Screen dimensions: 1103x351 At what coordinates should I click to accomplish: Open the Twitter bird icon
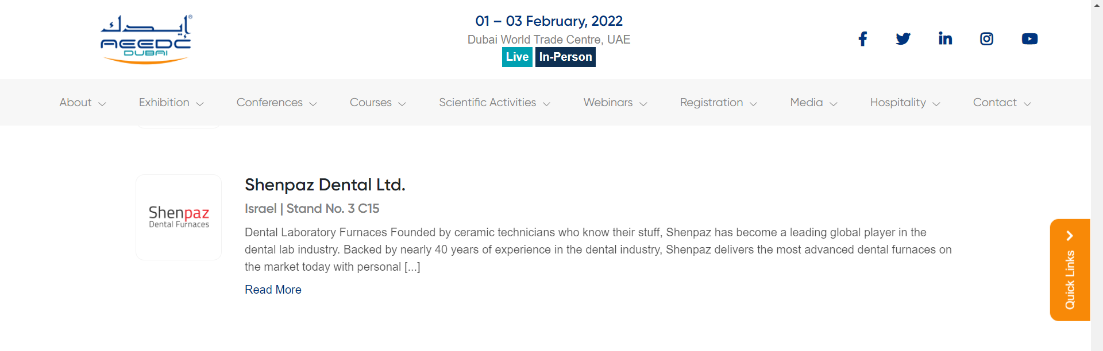click(903, 39)
